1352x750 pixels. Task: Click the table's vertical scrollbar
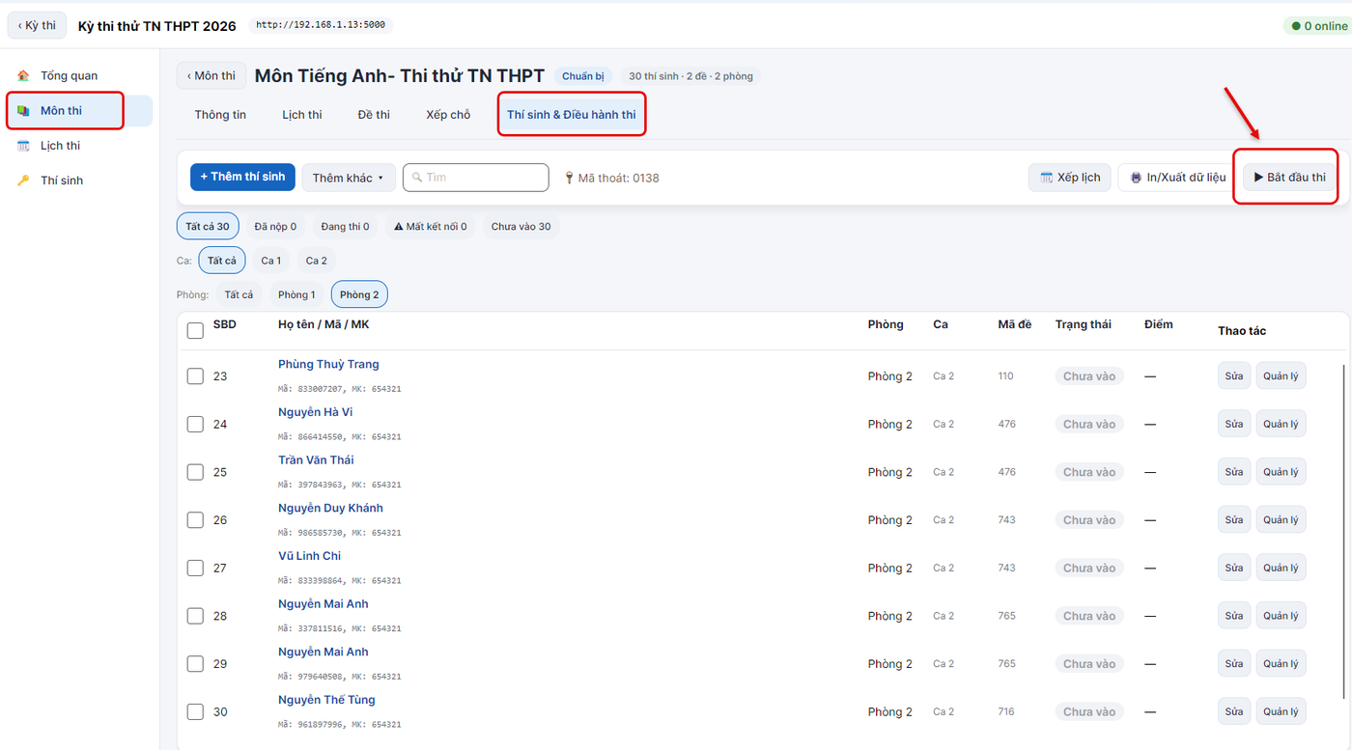(x=1343, y=531)
